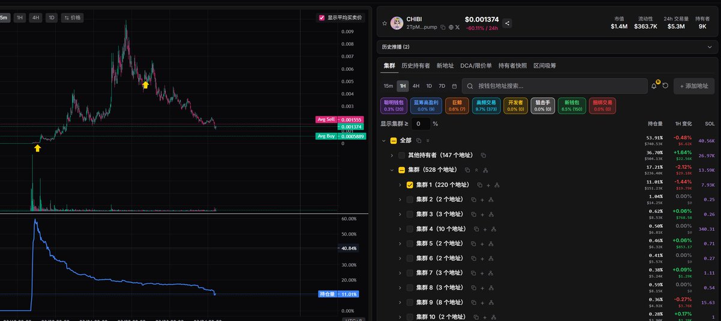The width and height of the screenshot is (721, 321).
Task: Select the 4H range in cluster panel
Action: click(416, 86)
